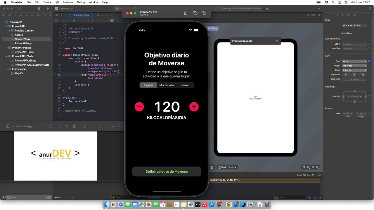Collapse the PrimerAPPTests group
The width and height of the screenshot is (374, 210).
(6, 48)
